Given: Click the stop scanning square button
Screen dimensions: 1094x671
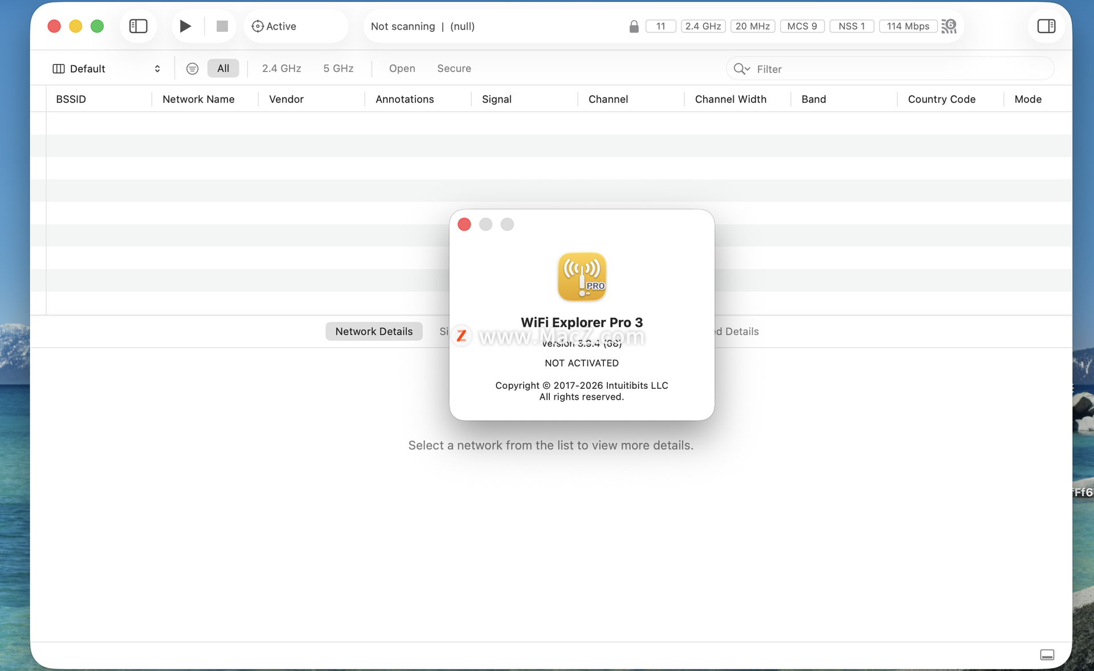Looking at the screenshot, I should point(222,26).
